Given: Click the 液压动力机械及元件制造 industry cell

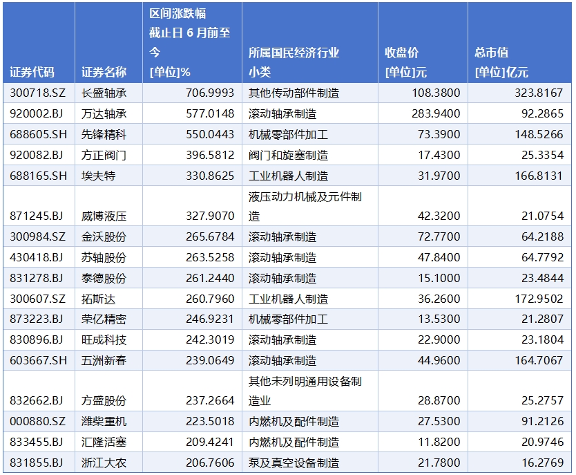Looking at the screenshot, I should 305,206.
